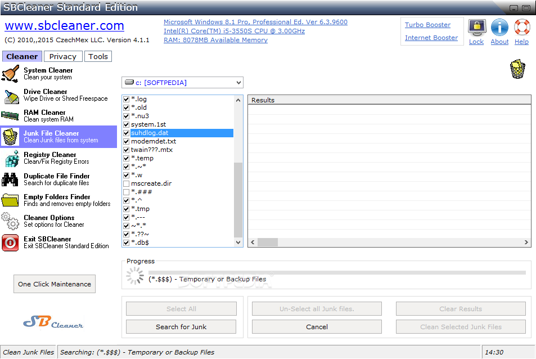Open RAM Cleaner menu entry
The width and height of the screenshot is (536, 359).
pos(59,115)
